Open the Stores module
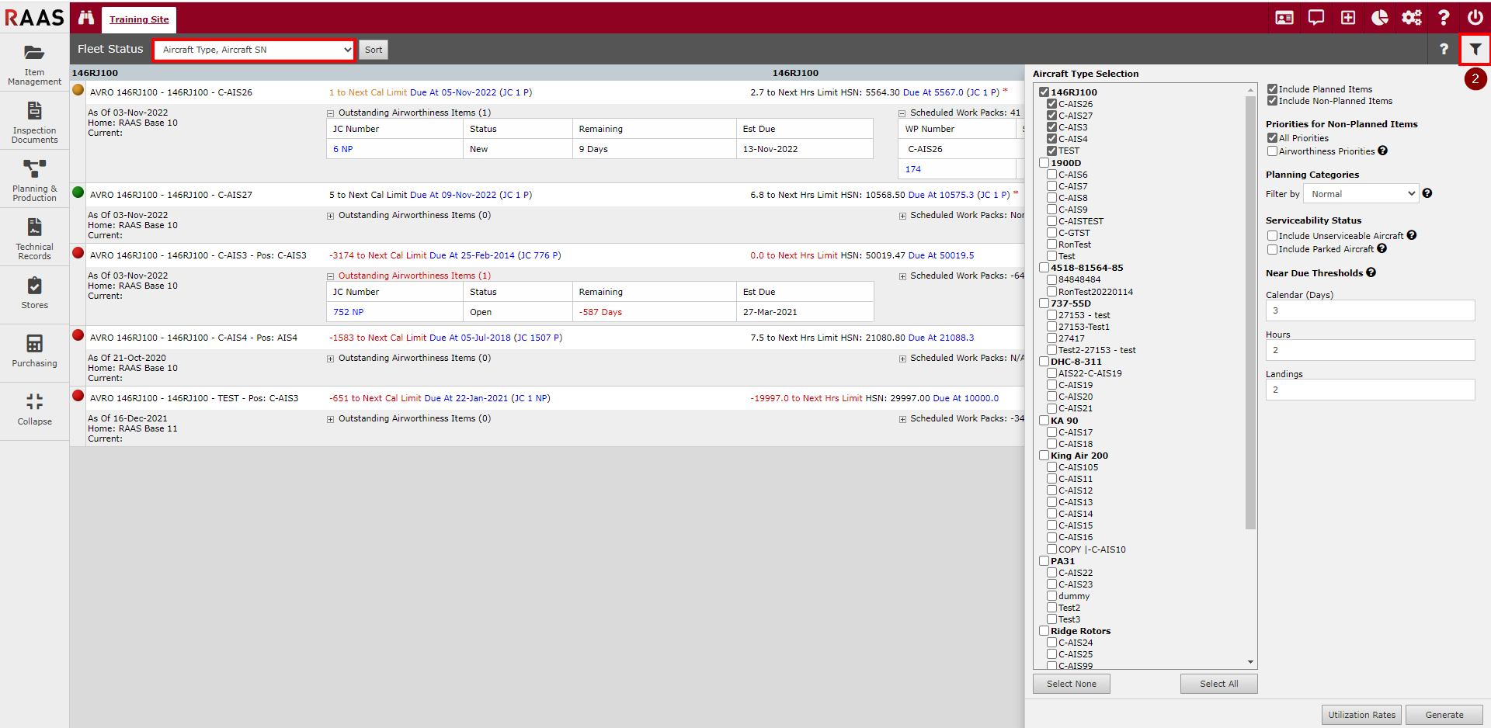Viewport: 1491px width, 728px height. [34, 293]
